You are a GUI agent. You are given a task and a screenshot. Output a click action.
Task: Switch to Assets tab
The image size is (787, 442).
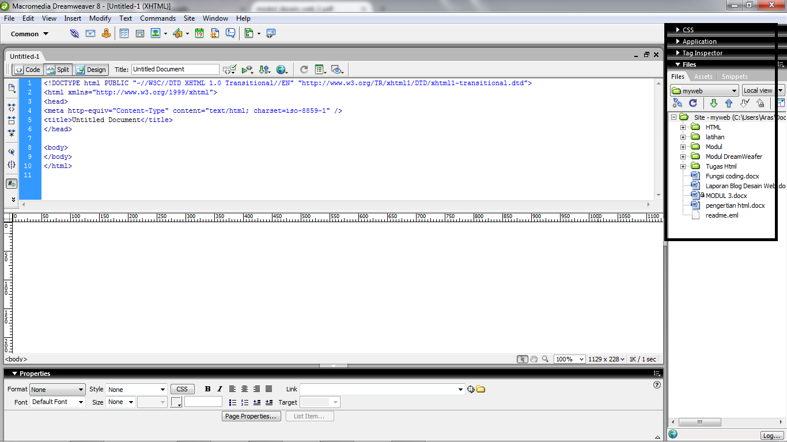(x=703, y=77)
